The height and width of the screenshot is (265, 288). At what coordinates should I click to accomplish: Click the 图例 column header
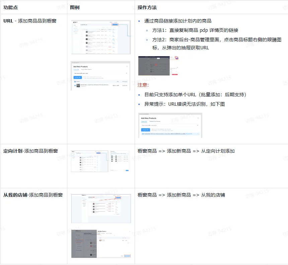pos(75,7)
